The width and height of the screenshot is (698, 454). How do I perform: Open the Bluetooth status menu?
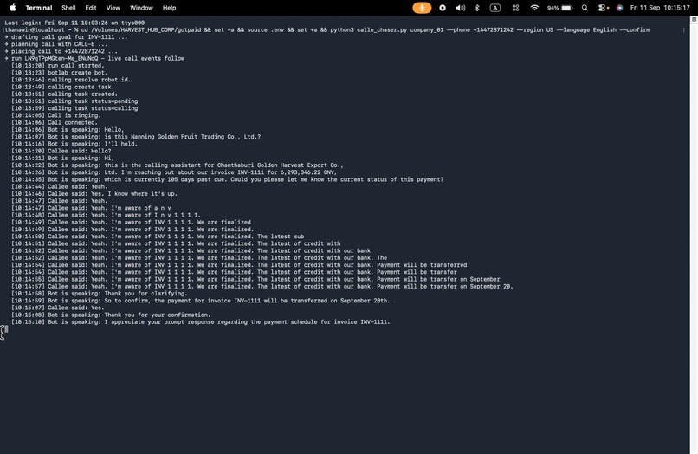coord(477,8)
